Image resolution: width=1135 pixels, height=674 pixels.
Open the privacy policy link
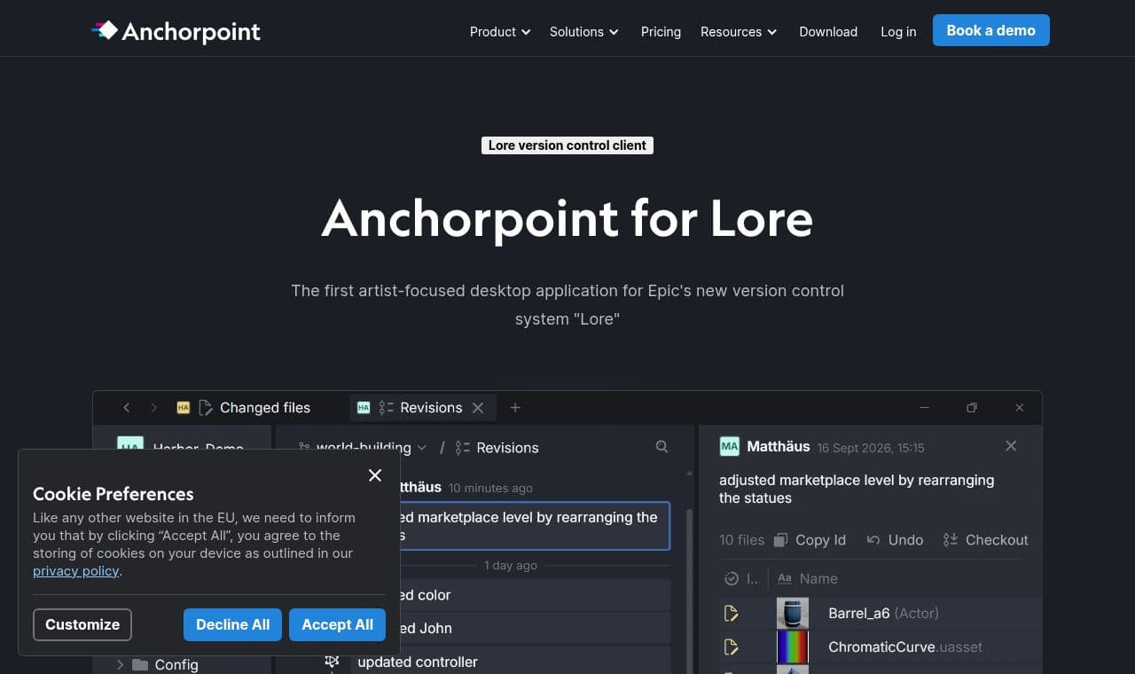click(75, 571)
